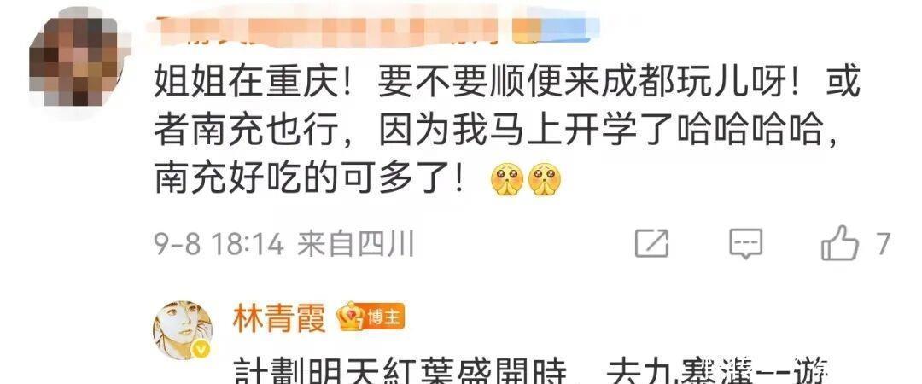Tap the crown membership badge beside 林青霞
The width and height of the screenshot is (922, 384).
[351, 319]
